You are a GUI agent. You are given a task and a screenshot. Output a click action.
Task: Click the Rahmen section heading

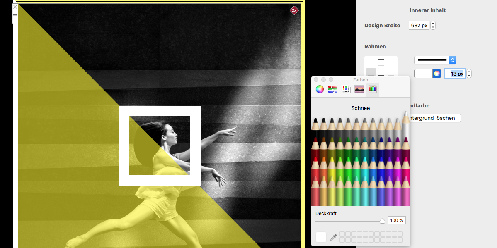tap(375, 46)
